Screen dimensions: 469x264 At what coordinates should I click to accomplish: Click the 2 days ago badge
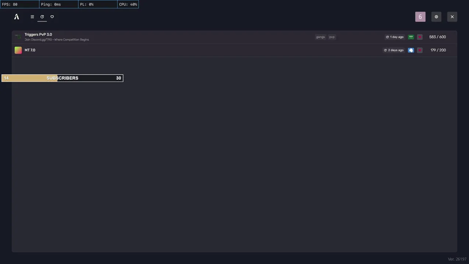tap(394, 50)
